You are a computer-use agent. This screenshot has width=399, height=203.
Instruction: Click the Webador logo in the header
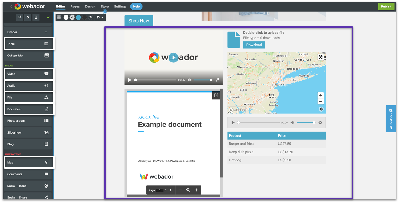click(x=30, y=6)
